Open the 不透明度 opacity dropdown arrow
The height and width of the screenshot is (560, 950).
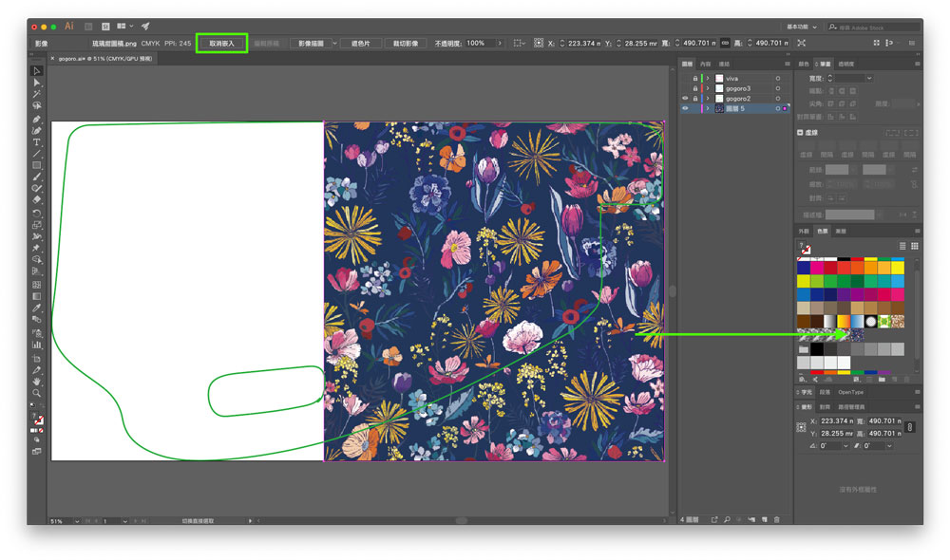(498, 43)
